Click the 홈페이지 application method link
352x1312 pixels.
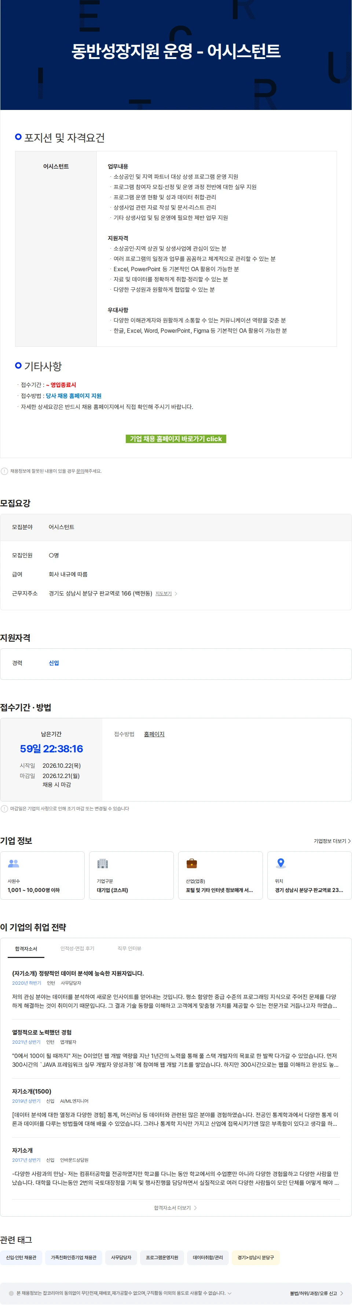(x=154, y=734)
